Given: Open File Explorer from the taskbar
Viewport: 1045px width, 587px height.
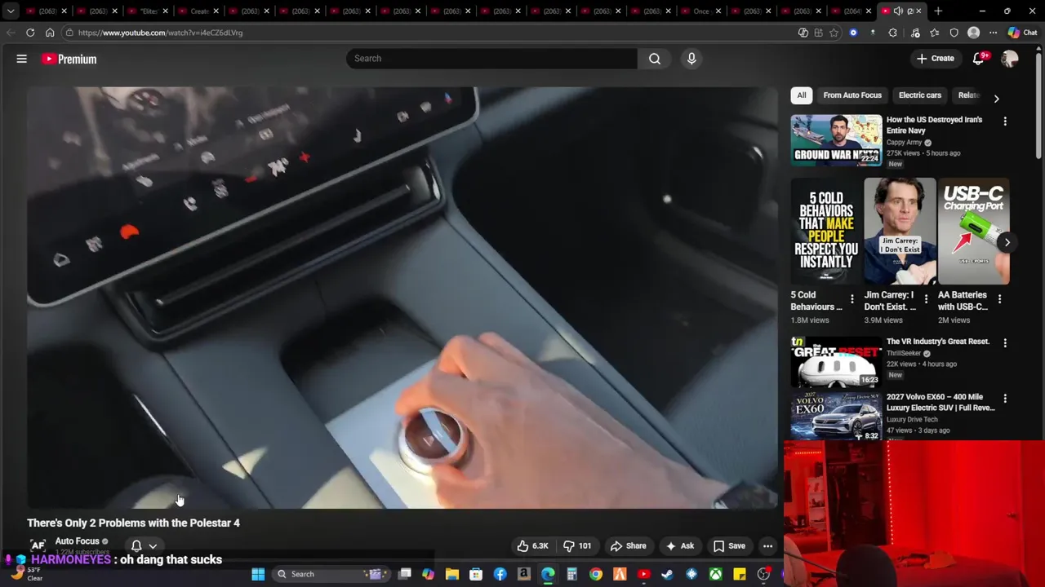Looking at the screenshot, I should [452, 574].
